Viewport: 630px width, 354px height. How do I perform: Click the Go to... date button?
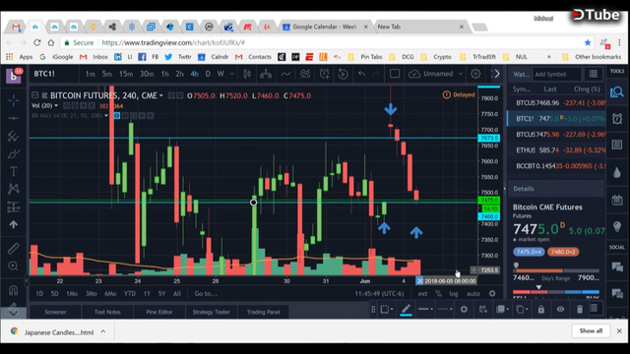[206, 293]
